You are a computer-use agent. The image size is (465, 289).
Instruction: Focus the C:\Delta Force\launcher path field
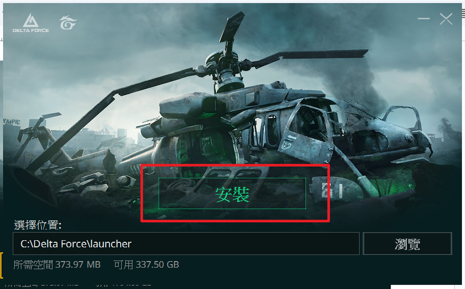[186, 244]
